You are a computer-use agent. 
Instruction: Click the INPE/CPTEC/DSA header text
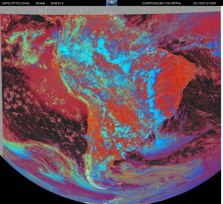[x=16, y=3]
